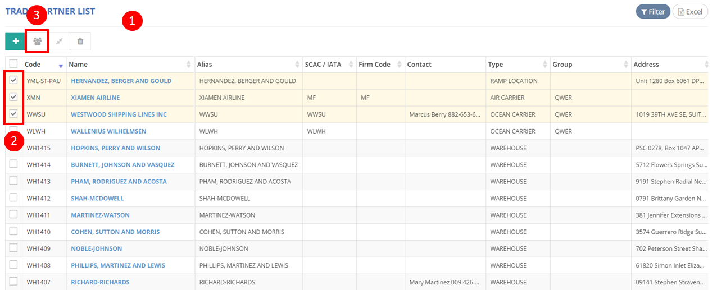717x290 pixels.
Task: Toggle the select-all header checkbox
Action: 13,64
